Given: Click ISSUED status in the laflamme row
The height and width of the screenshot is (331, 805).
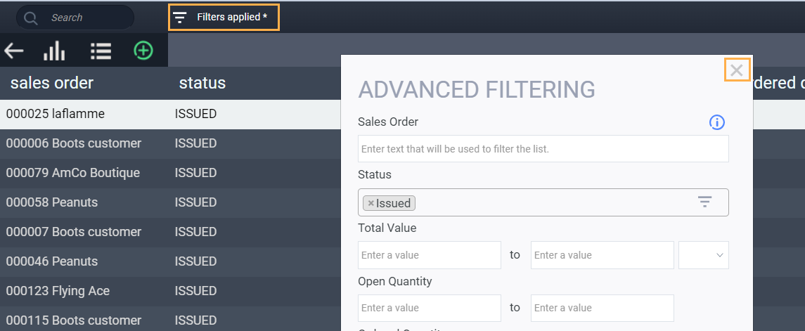Looking at the screenshot, I should pos(195,114).
